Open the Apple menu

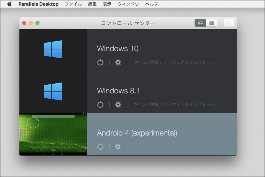pos(10,4)
